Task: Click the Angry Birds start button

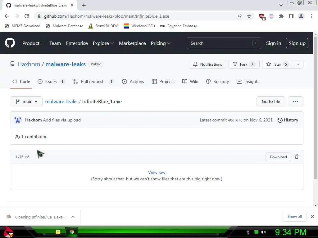Action: click(x=8, y=232)
